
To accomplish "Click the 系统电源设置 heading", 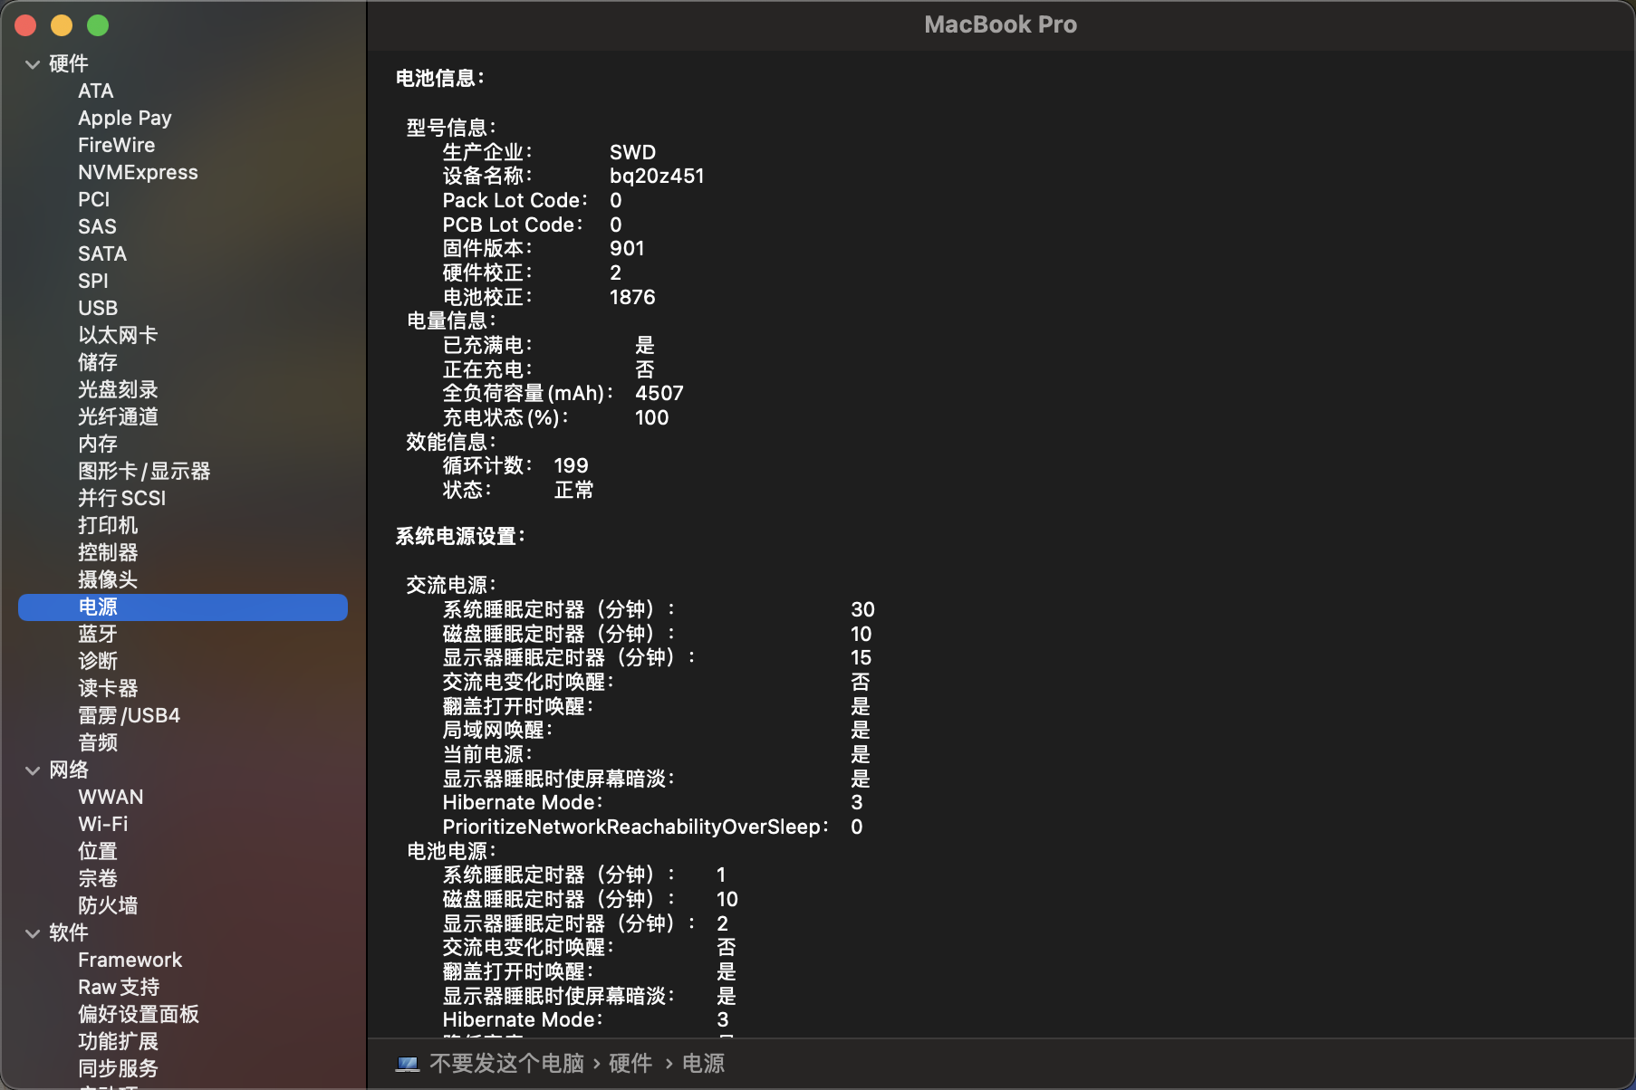I will pos(460,537).
